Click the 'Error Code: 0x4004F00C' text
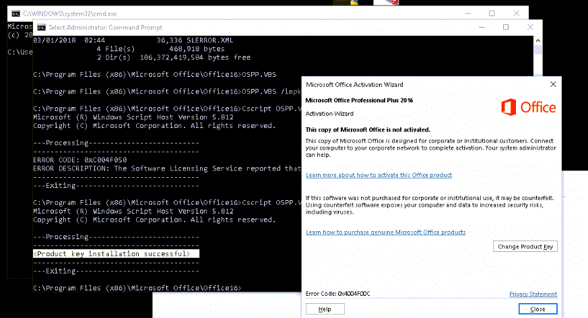588x318 pixels. coord(338,294)
